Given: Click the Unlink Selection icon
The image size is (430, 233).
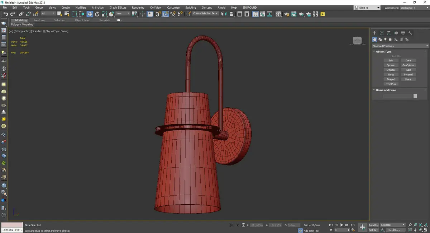Looking at the screenshot, I should [x=28, y=14].
